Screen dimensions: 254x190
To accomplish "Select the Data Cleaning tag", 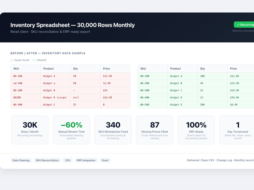I will pos(21,160).
